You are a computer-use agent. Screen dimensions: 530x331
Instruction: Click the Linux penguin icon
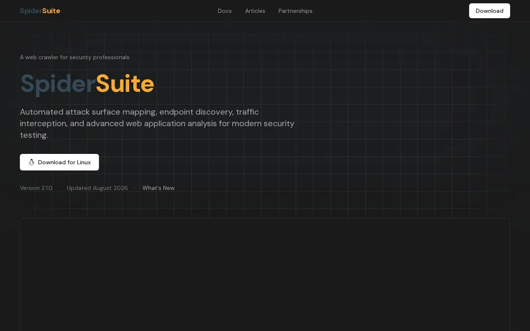point(31,162)
